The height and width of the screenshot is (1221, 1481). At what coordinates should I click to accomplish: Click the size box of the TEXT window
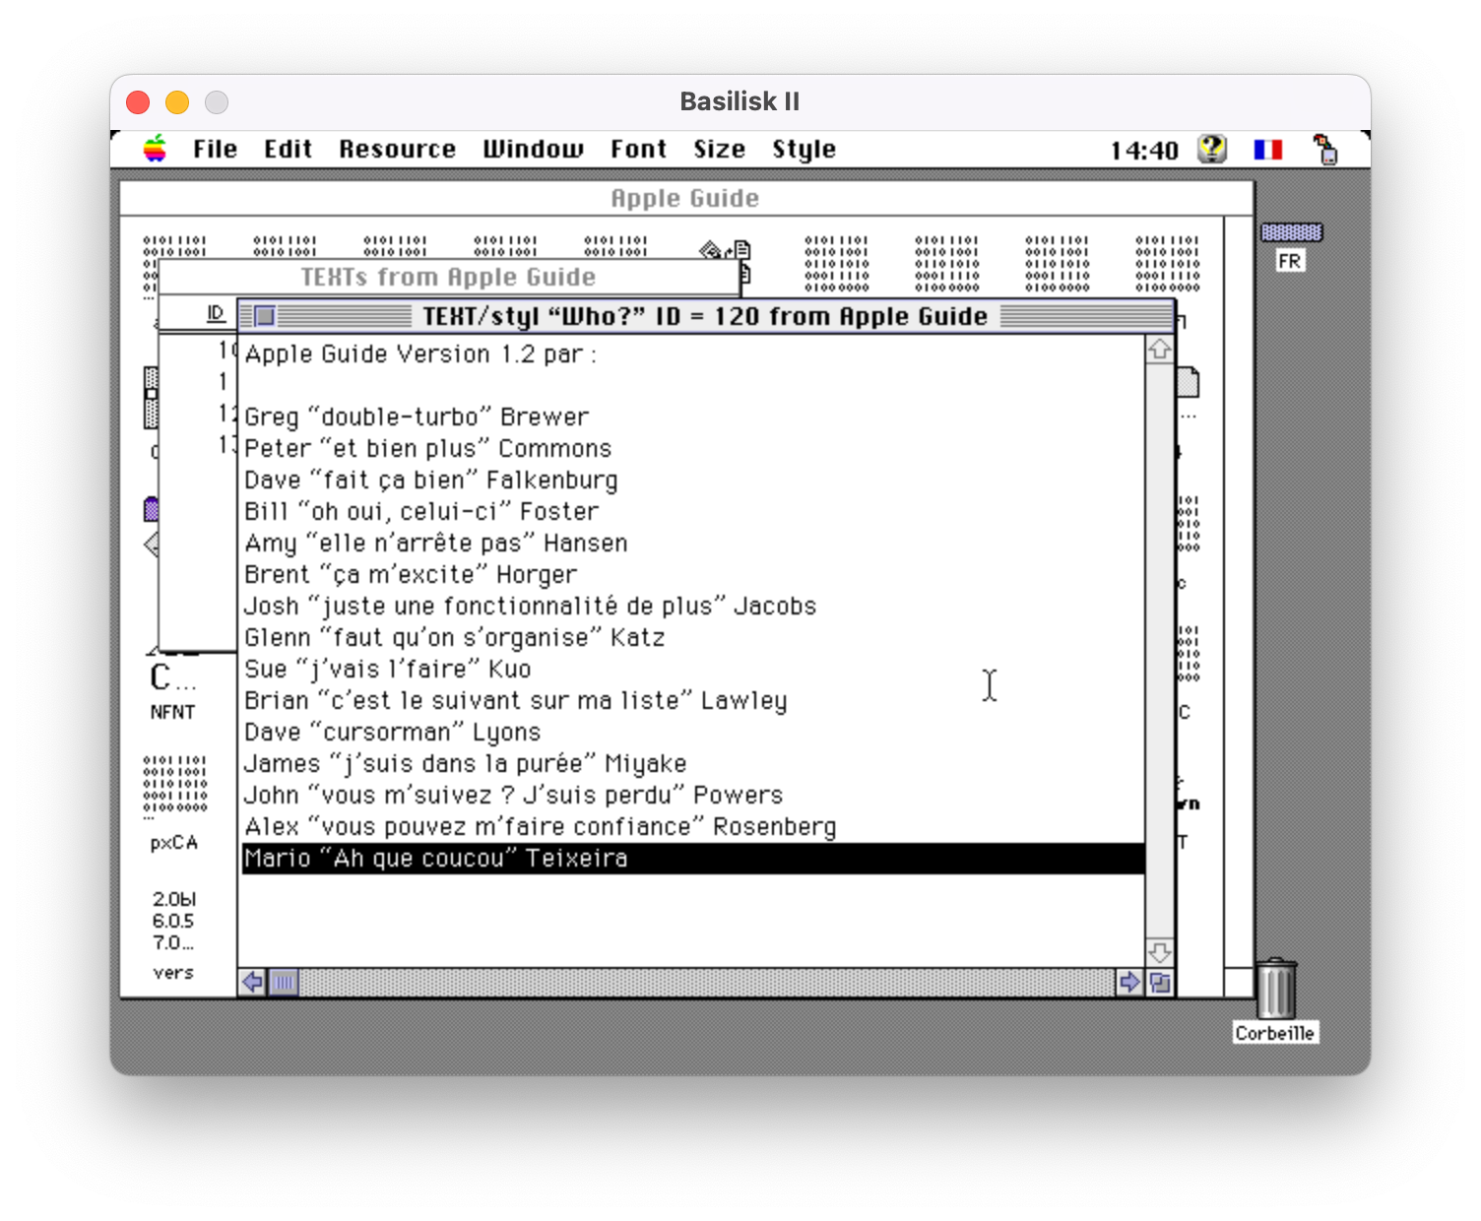(1160, 982)
